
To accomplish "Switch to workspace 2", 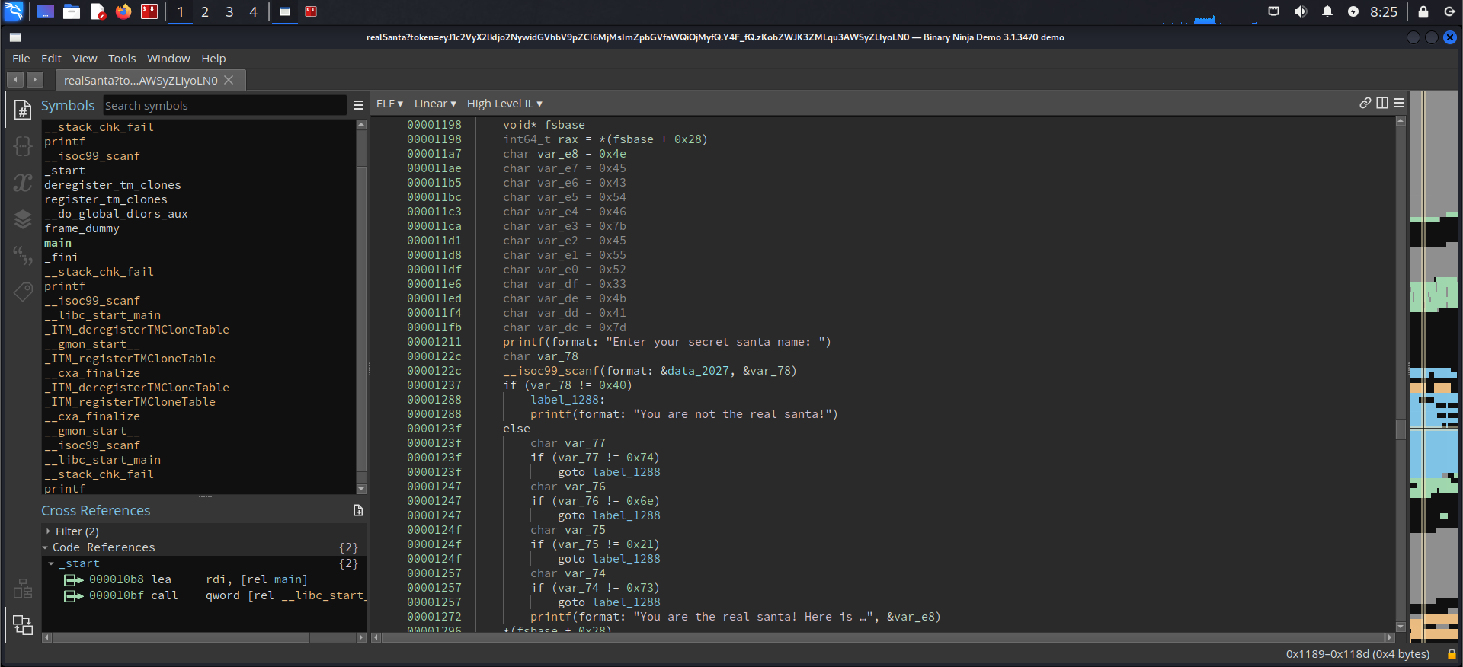I will pos(205,12).
